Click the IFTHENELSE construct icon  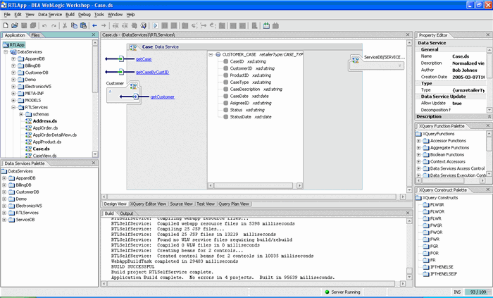(x=425, y=267)
